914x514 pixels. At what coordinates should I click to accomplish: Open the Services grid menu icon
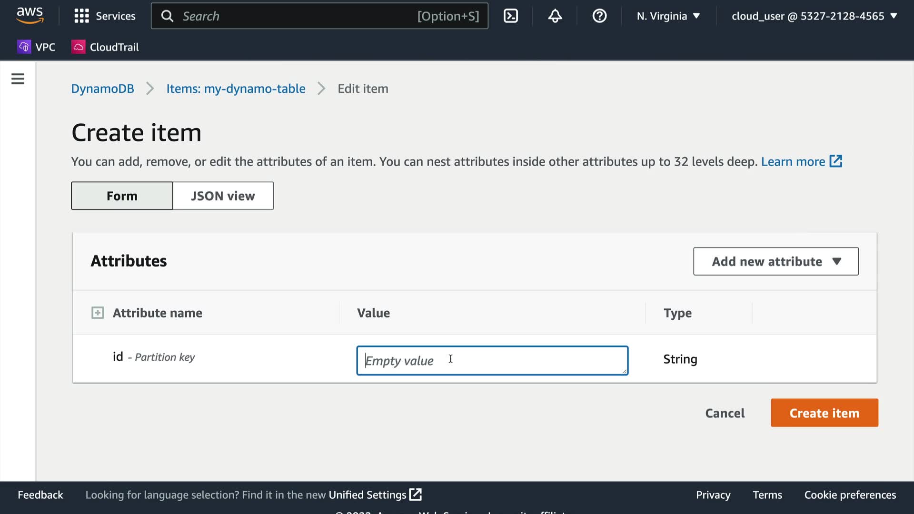coord(81,16)
